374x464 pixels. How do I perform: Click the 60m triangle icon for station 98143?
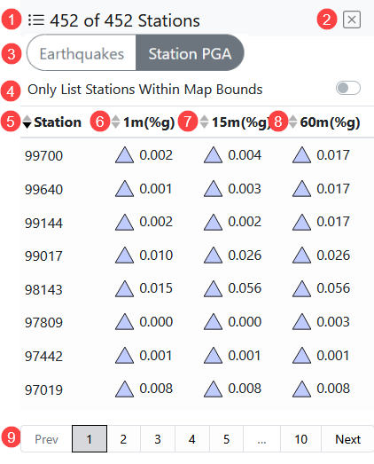[x=301, y=288]
